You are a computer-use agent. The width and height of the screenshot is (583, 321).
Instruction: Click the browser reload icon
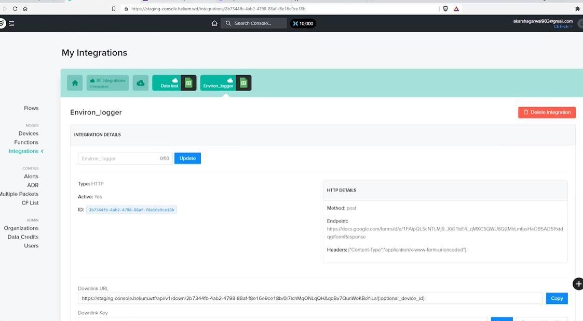pos(15,8)
